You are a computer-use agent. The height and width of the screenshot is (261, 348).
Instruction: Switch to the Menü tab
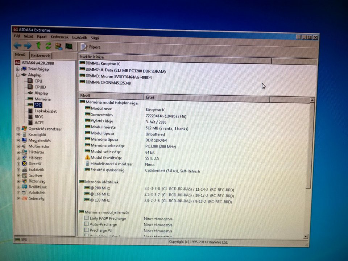[20, 55]
